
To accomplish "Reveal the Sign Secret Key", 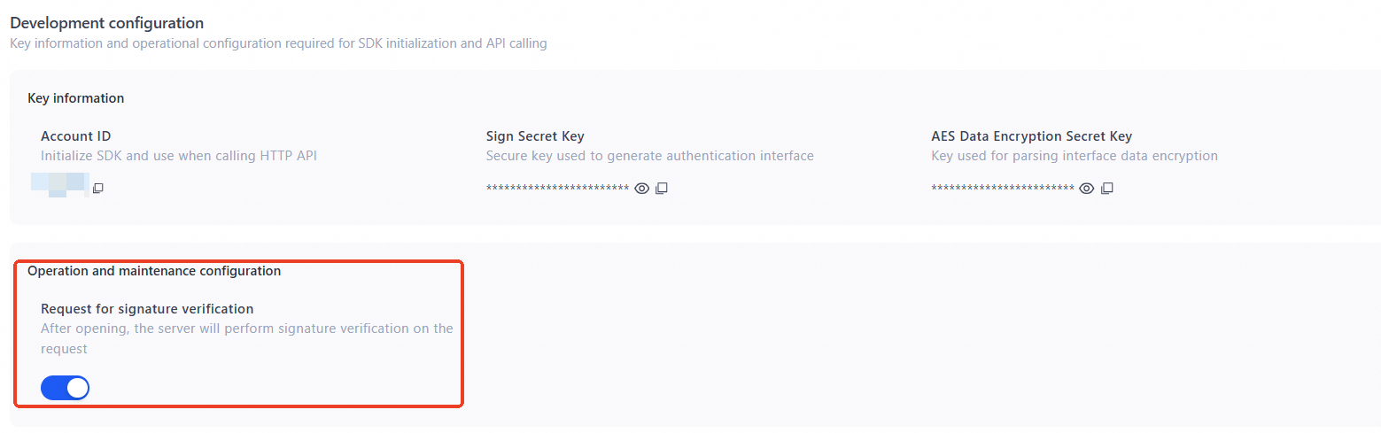I will 642,188.
